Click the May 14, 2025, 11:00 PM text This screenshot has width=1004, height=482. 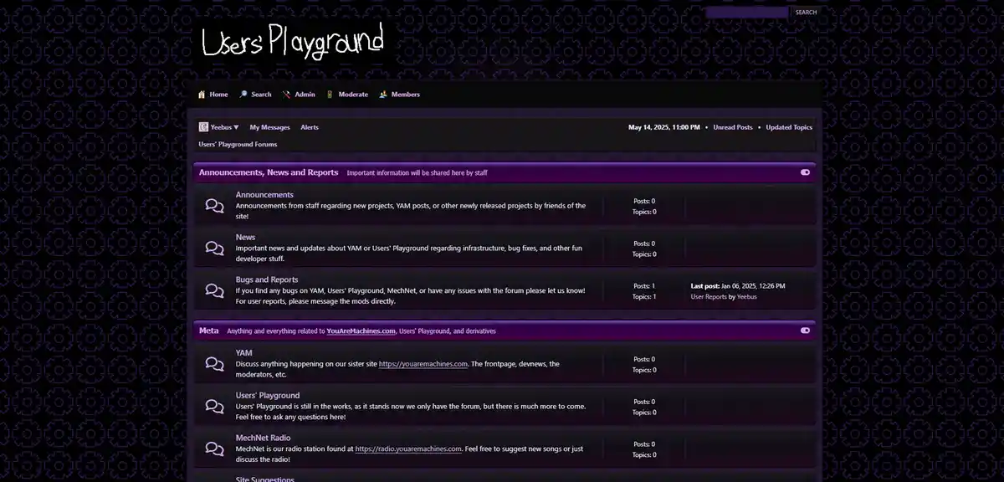(x=664, y=127)
